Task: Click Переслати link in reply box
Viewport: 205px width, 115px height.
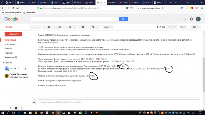Action: tap(76, 102)
